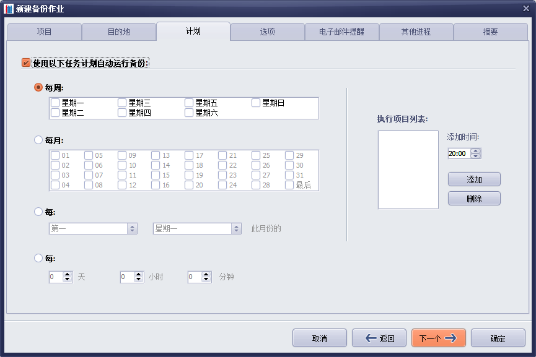
Task: Uncheck 使用以下任务计划自动运行备份
Action: (x=25, y=62)
